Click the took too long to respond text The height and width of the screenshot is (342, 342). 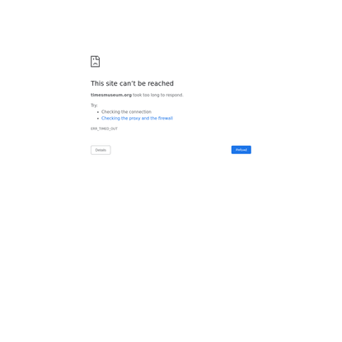158,95
